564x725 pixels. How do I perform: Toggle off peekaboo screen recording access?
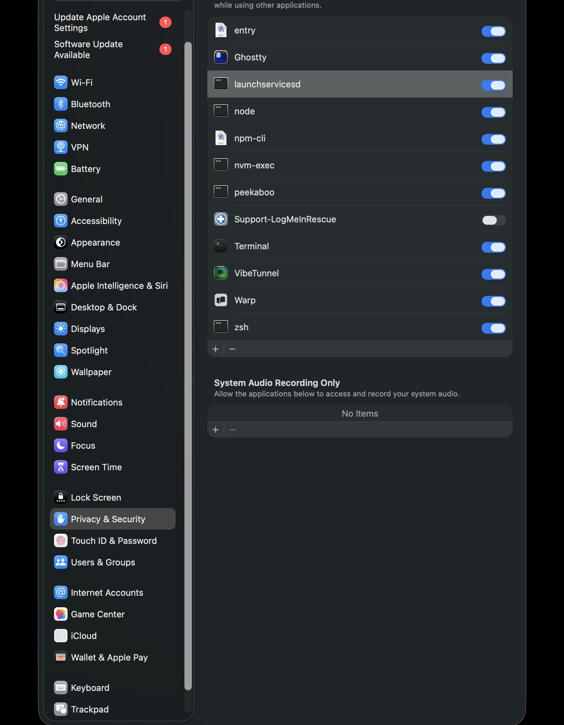(x=493, y=193)
